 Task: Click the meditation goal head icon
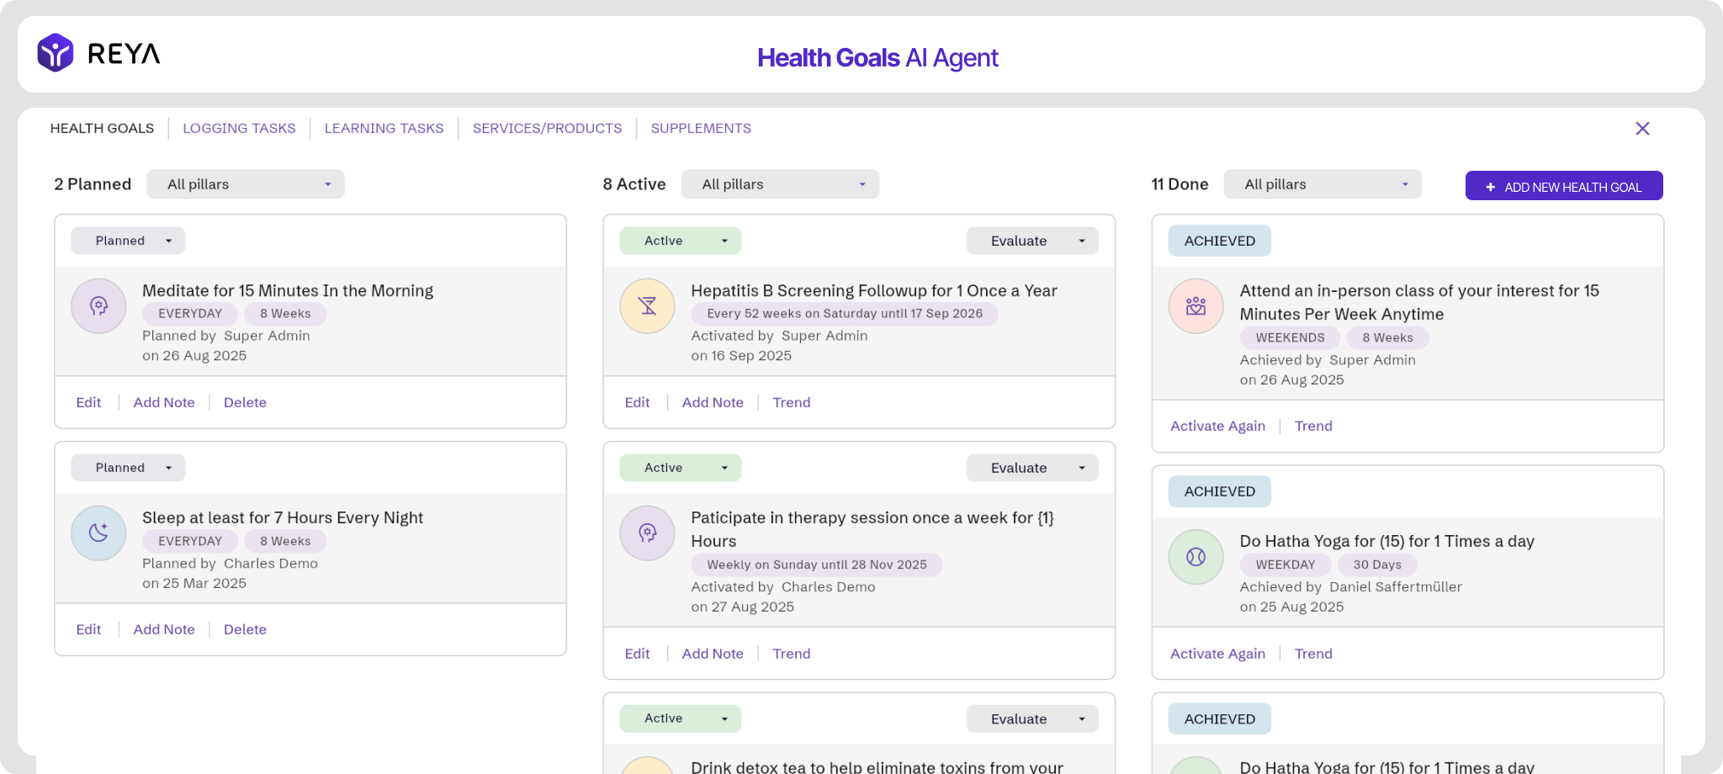pos(98,306)
